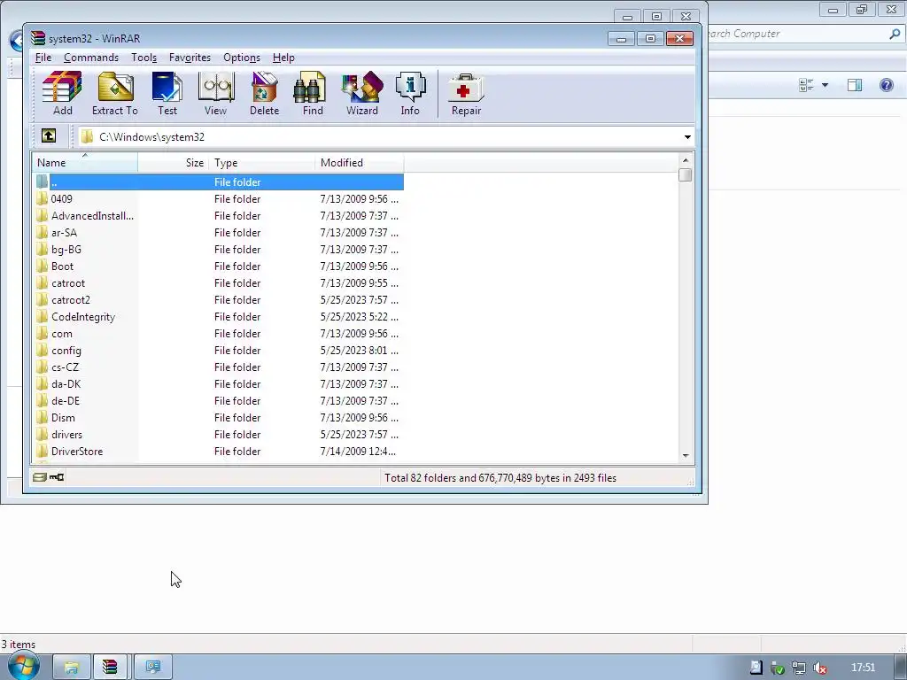
Task: Open the Commands menu
Action: 91,58
